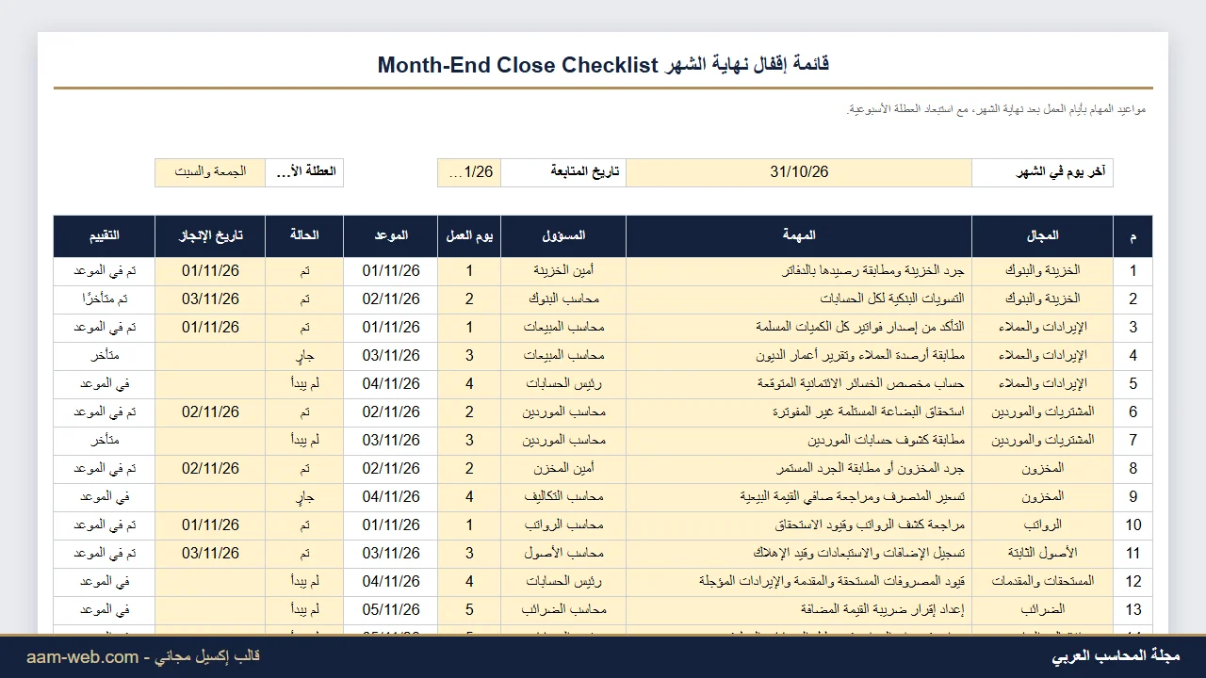The width and height of the screenshot is (1206, 678).
Task: Select completion date 03/11/26 in the bank reconciliations row
Action: click(210, 299)
